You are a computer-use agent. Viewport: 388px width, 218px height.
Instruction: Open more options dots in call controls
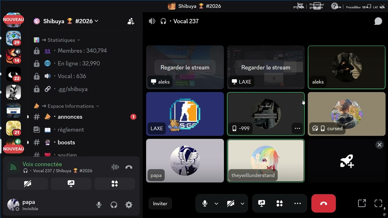tap(297, 203)
